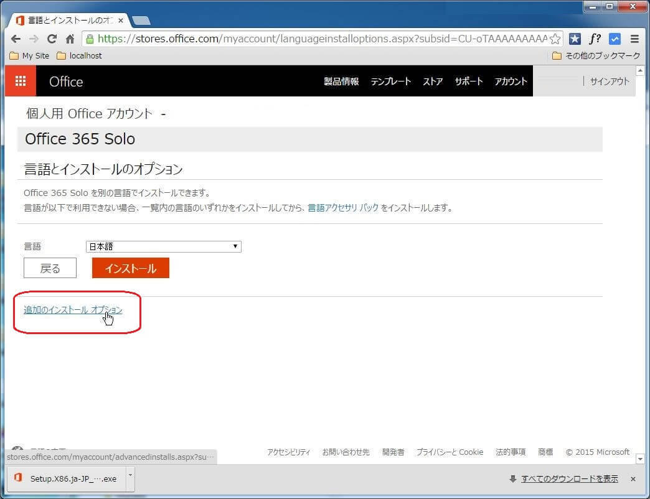Click the page scrollbar down arrow
Screen dimensions: 650x499
[x=641, y=459]
